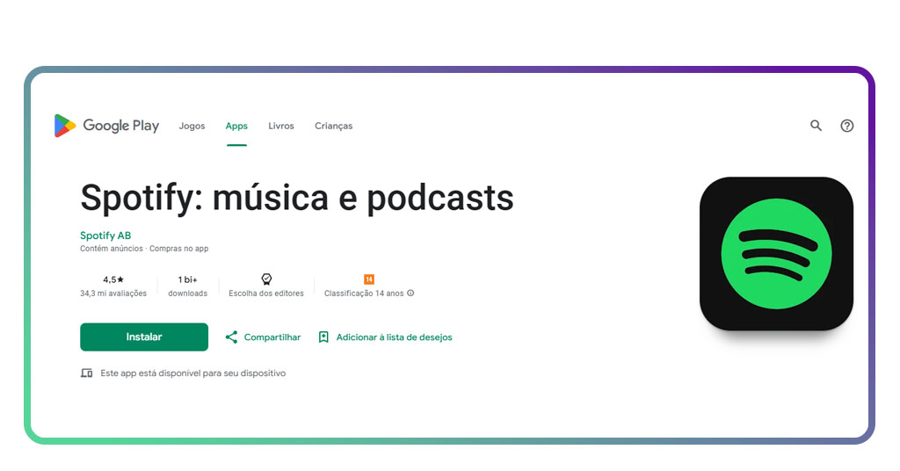Open the Crianças tab
Image resolution: width=900 pixels, height=471 pixels.
click(x=333, y=126)
